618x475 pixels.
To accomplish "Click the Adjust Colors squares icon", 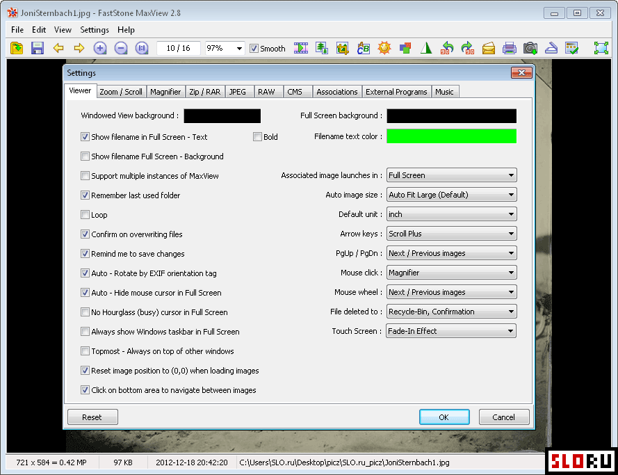I will point(405,48).
